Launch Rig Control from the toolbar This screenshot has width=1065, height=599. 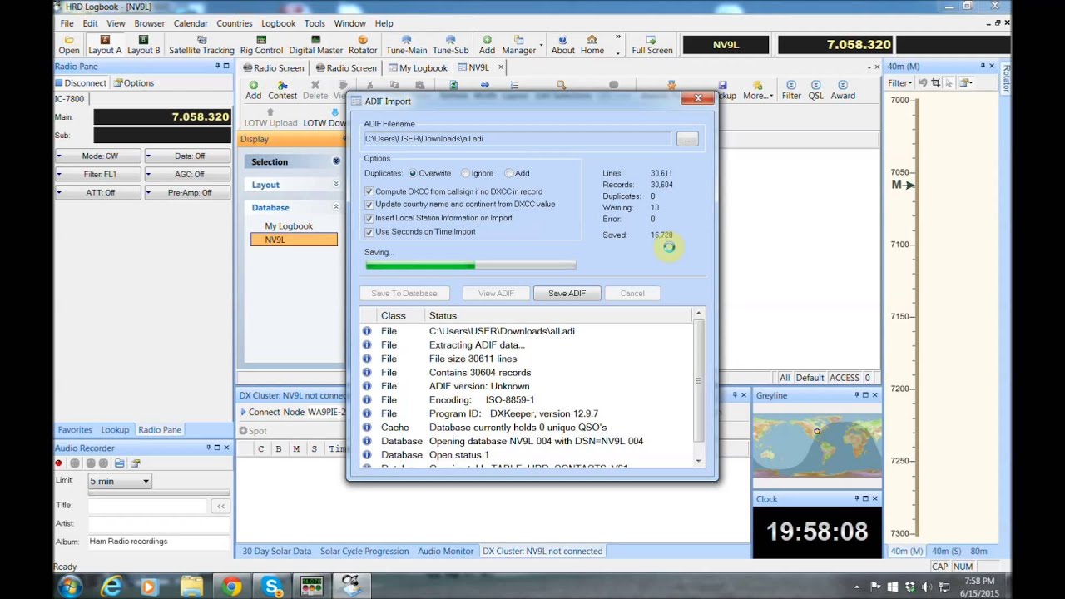click(x=261, y=45)
